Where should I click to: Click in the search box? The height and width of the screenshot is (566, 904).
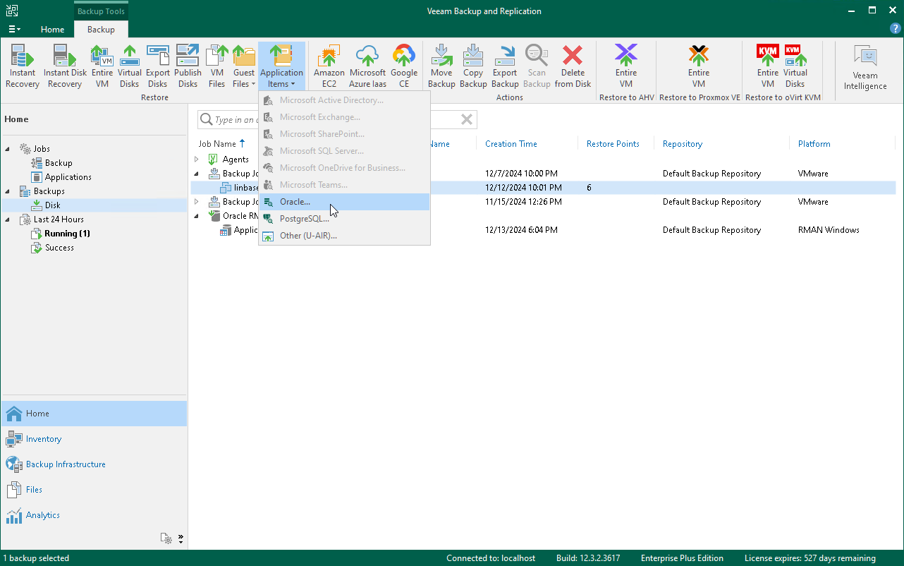pos(337,120)
